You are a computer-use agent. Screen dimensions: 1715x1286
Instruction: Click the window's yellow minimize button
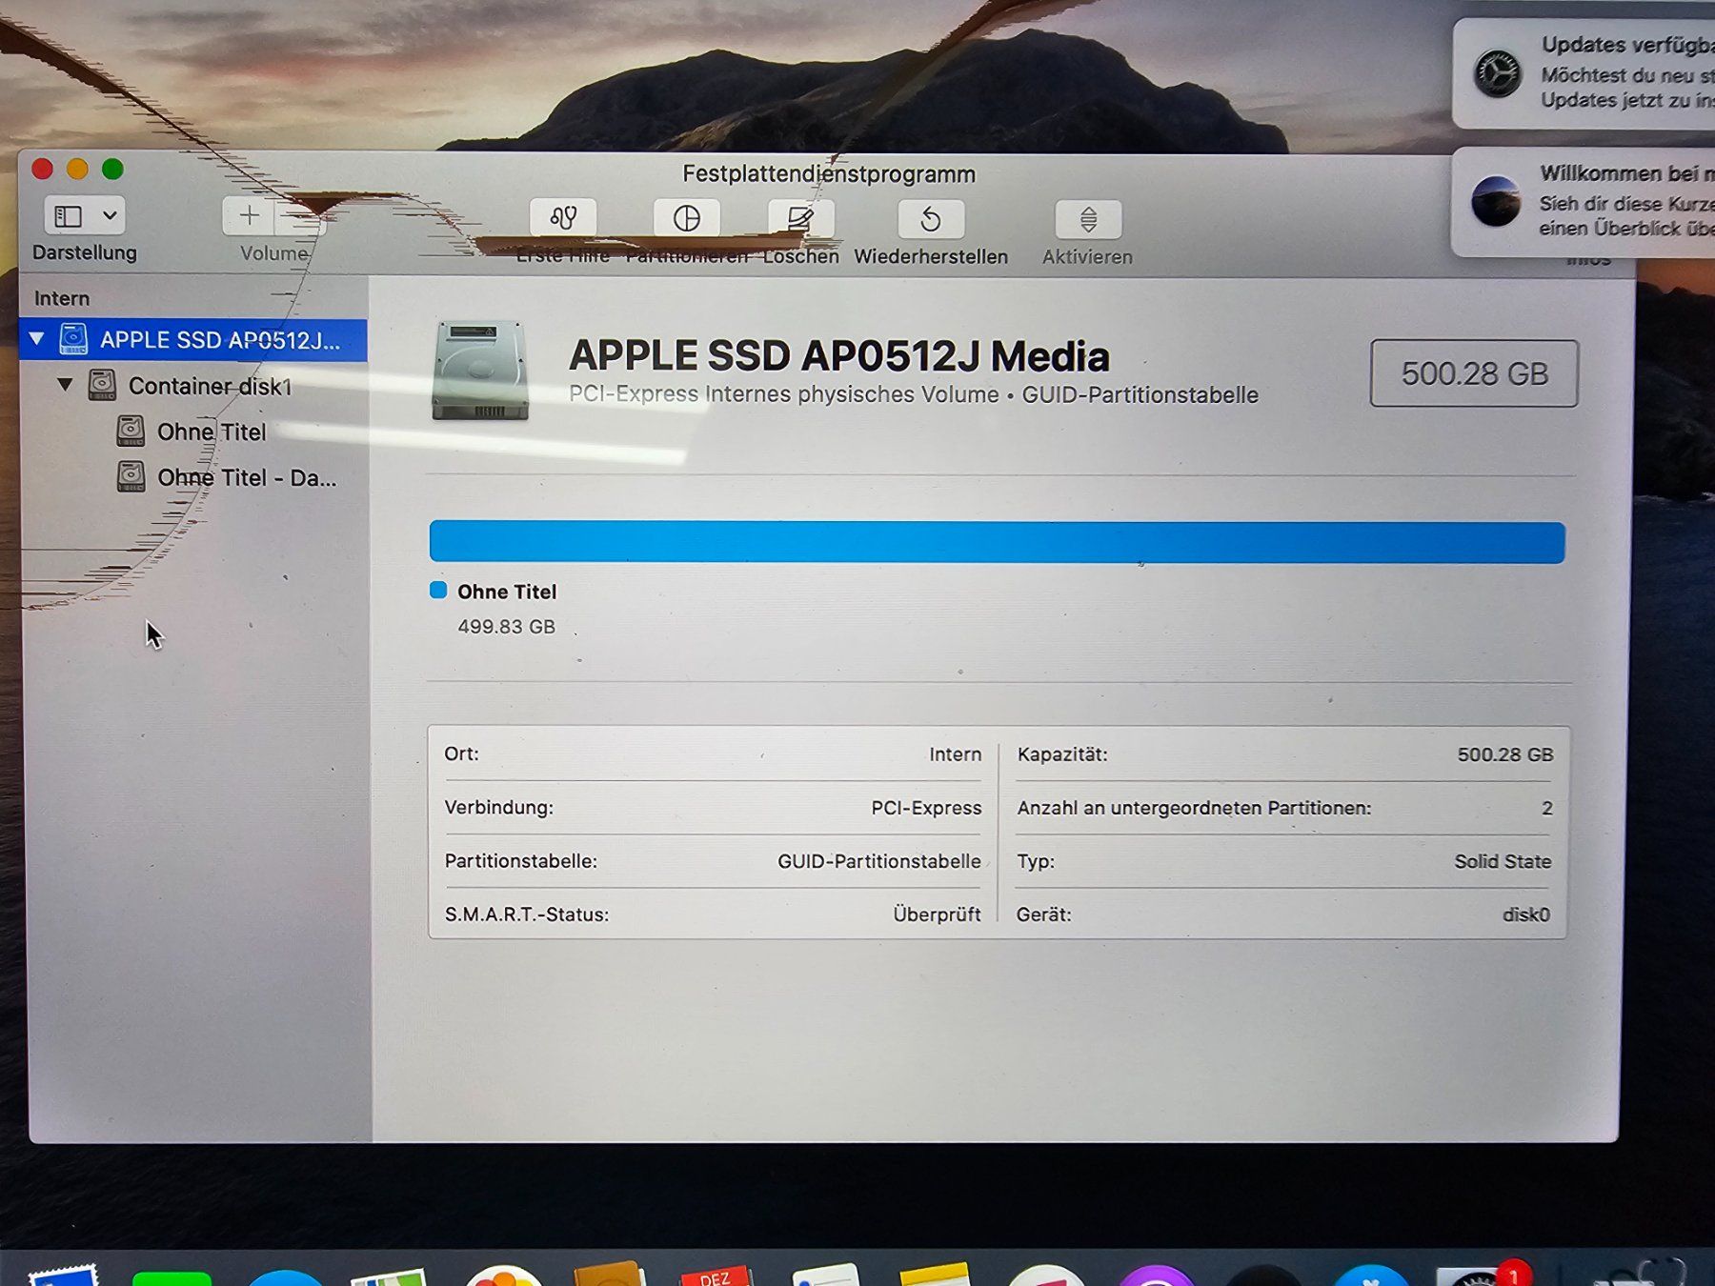click(77, 169)
